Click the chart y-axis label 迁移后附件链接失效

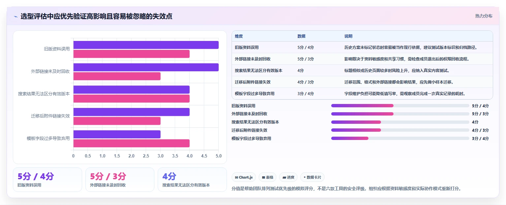tap(50, 116)
